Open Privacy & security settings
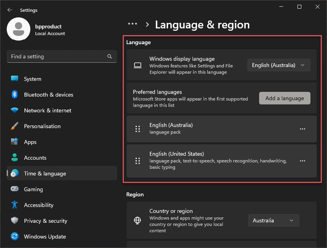The width and height of the screenshot is (327, 248). pyautogui.click(x=62, y=221)
